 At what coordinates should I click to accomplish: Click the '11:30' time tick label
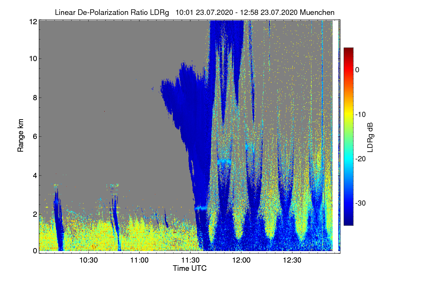[x=190, y=260]
